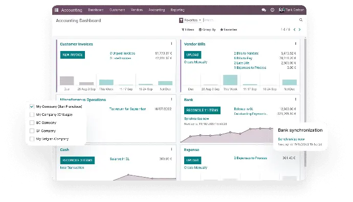The height and width of the screenshot is (202, 353).
Task: Open the Reporting menu
Action: coord(178,10)
